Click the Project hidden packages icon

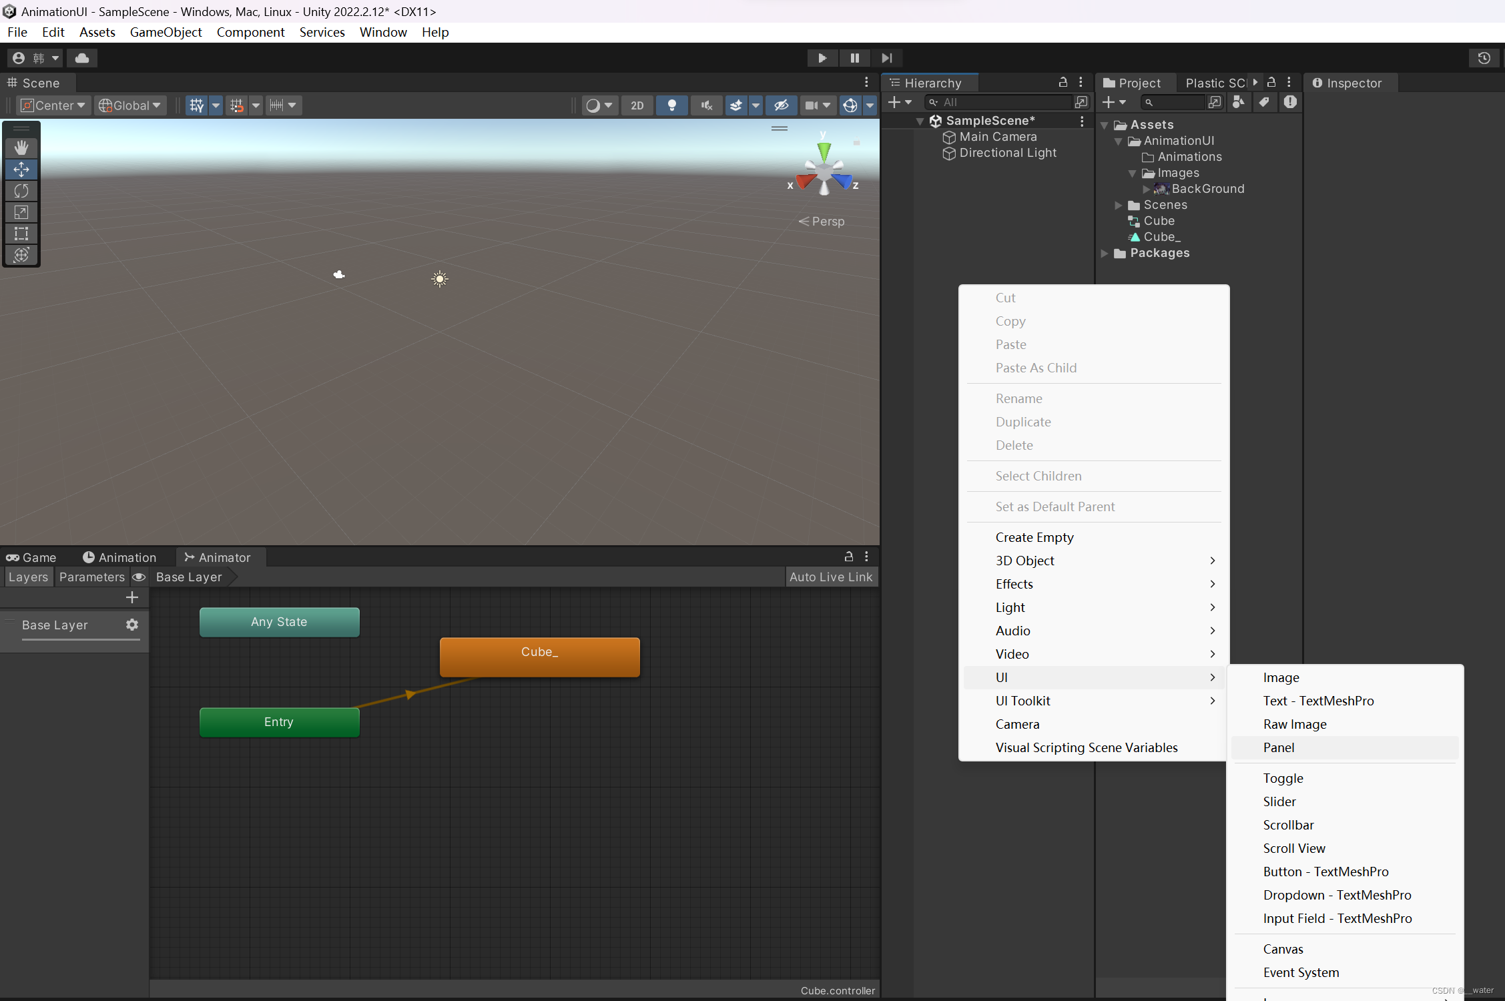(1290, 102)
